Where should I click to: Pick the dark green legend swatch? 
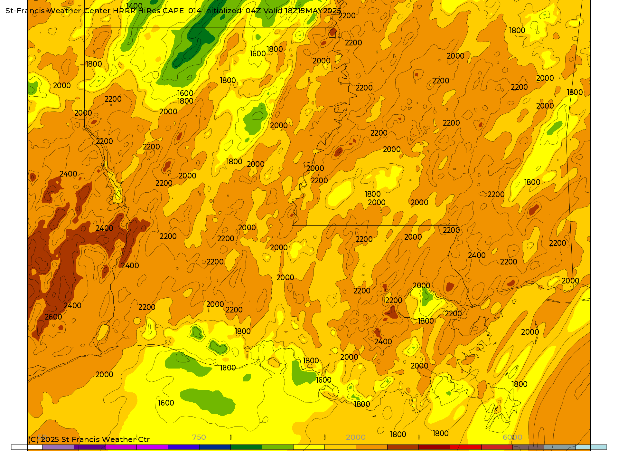pos(246,447)
